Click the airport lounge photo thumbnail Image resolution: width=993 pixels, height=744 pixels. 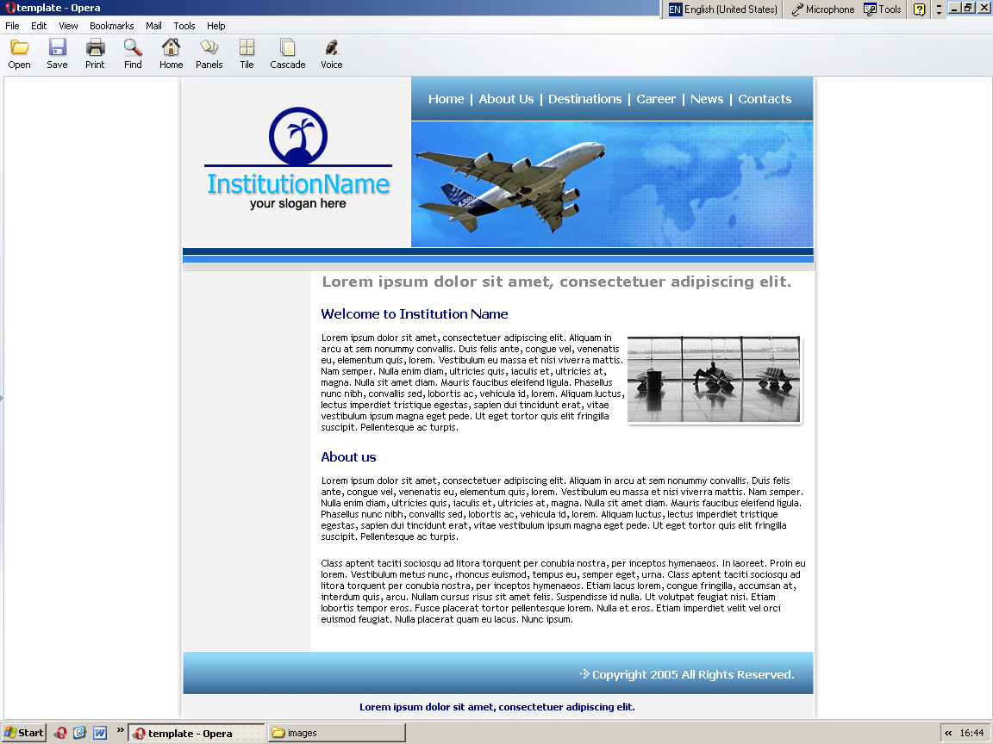tap(714, 379)
